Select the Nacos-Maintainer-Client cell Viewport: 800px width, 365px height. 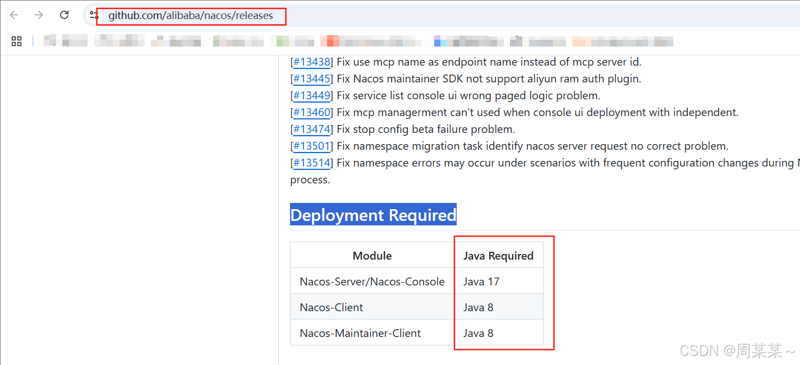[372, 333]
